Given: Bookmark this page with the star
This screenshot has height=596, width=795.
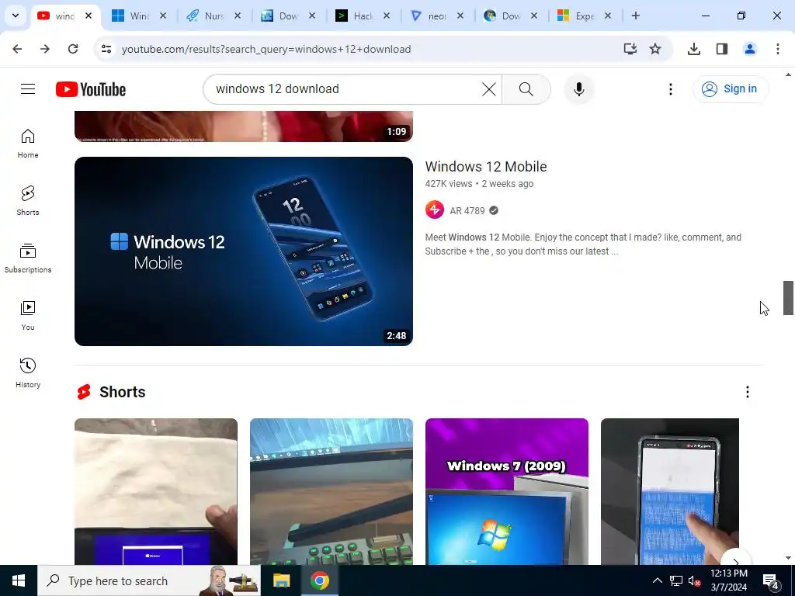Looking at the screenshot, I should pos(655,49).
